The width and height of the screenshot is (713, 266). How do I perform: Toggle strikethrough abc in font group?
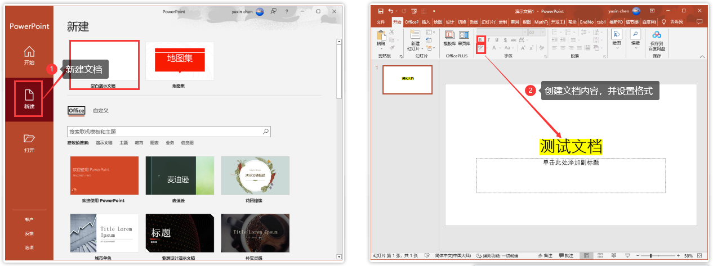point(515,40)
